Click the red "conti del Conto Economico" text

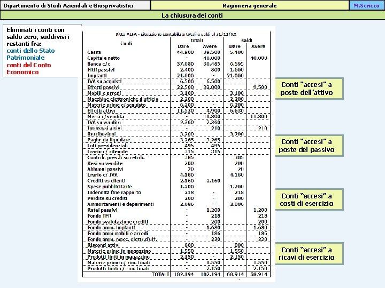29,69
